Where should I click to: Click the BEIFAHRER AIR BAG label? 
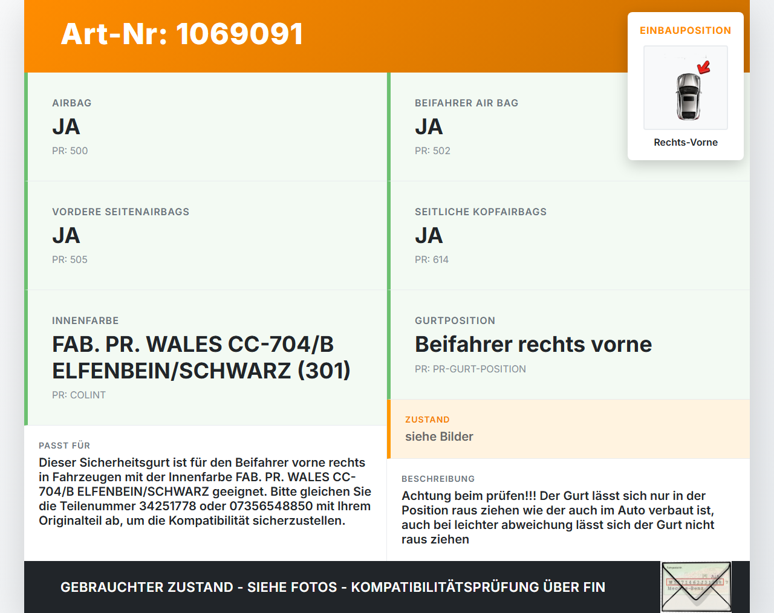pos(467,103)
